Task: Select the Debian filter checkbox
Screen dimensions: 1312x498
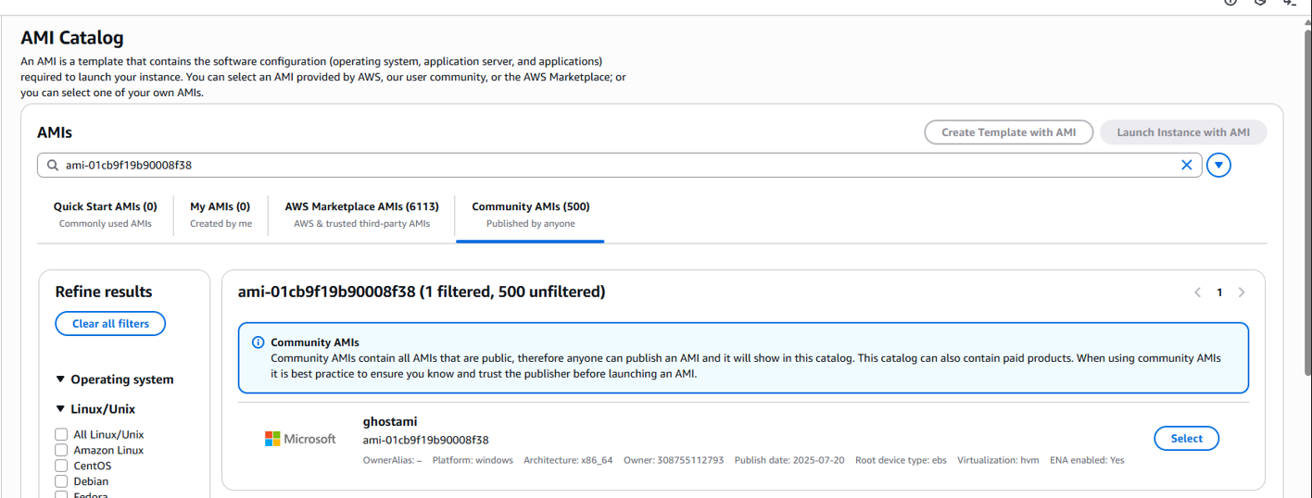Action: coord(61,481)
